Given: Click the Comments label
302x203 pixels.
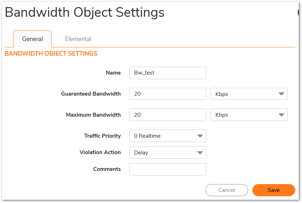Looking at the screenshot, I should [x=107, y=169].
